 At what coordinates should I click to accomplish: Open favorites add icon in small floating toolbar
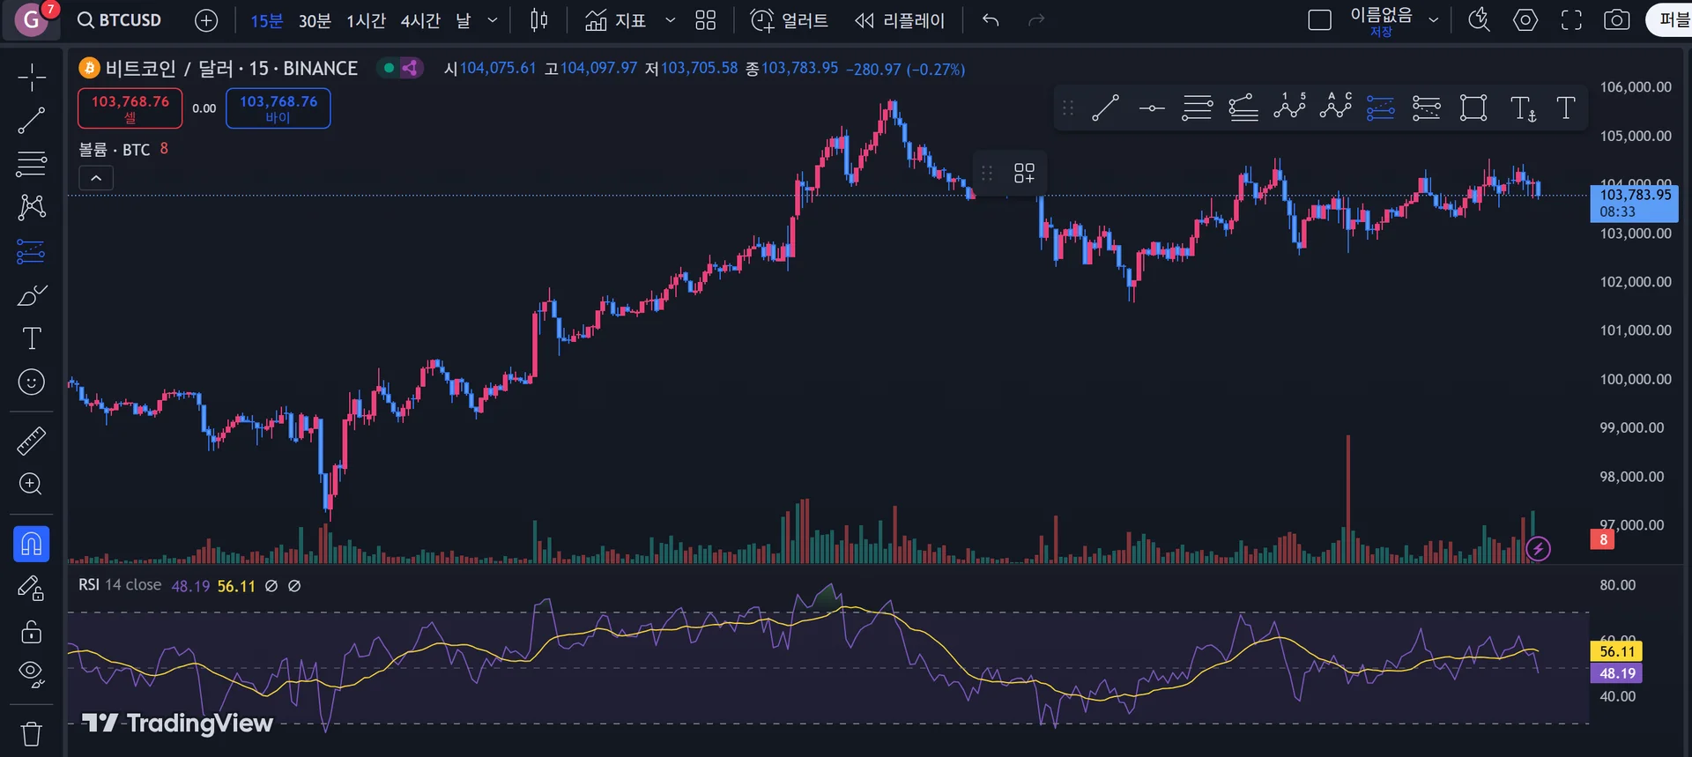(1024, 174)
